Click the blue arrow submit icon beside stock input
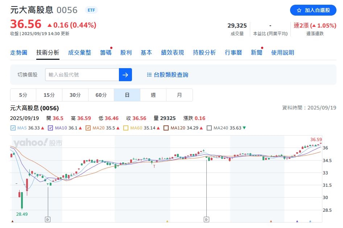This screenshot has height=228, width=343. (125, 75)
